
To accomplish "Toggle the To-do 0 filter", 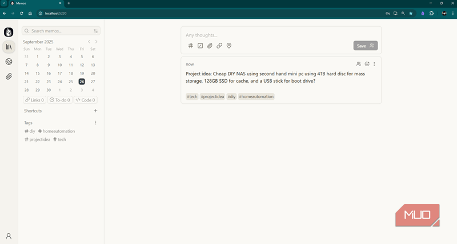I will click(59, 100).
